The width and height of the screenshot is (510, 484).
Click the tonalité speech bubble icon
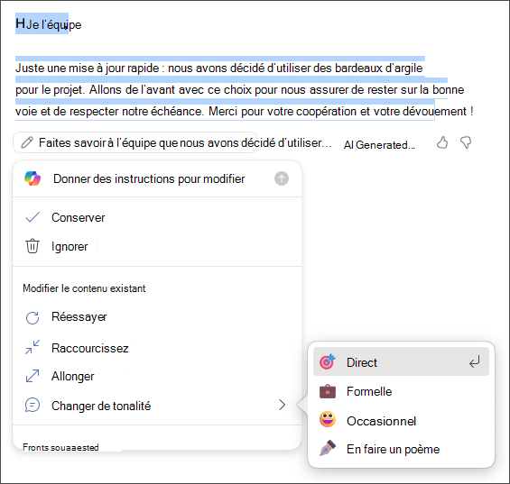(32, 405)
